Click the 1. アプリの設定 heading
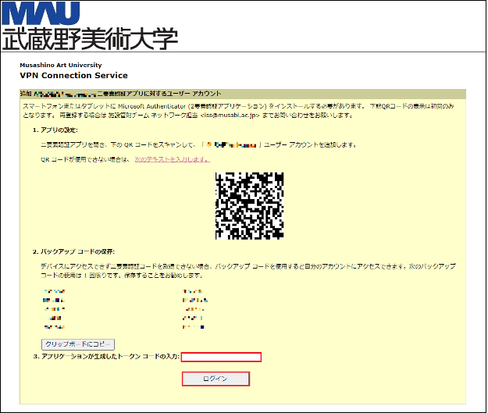Screen dimensions: 488x413 (55, 130)
